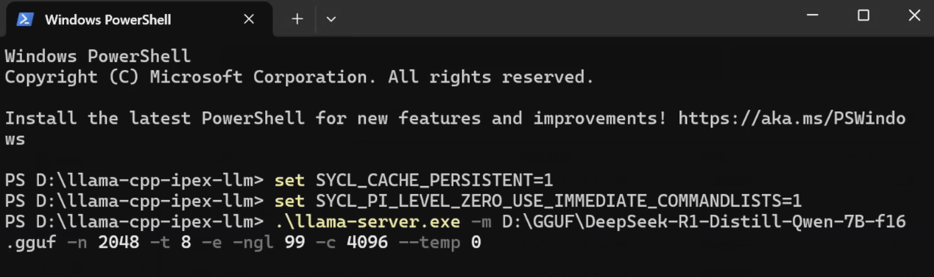Click the PowerShell icon in the tab
This screenshot has height=277, width=934.
tap(25, 19)
